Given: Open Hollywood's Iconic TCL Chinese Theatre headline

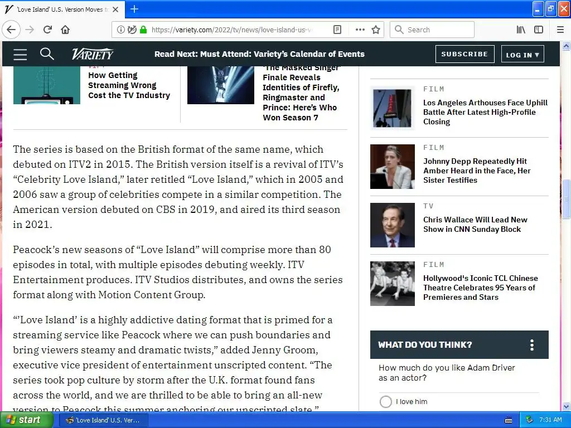Looking at the screenshot, I should (480, 288).
